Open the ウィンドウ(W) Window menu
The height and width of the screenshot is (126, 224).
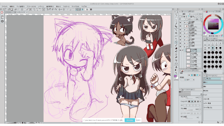click(x=75, y=6)
